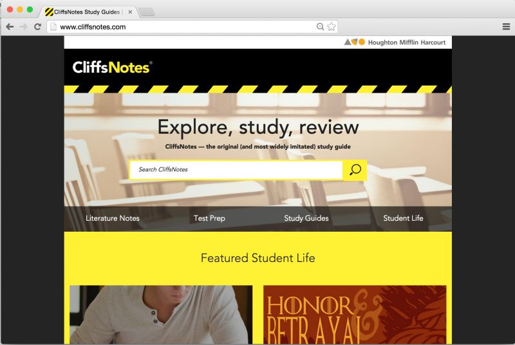Go to Study Guides section
515x345 pixels.
(x=306, y=218)
